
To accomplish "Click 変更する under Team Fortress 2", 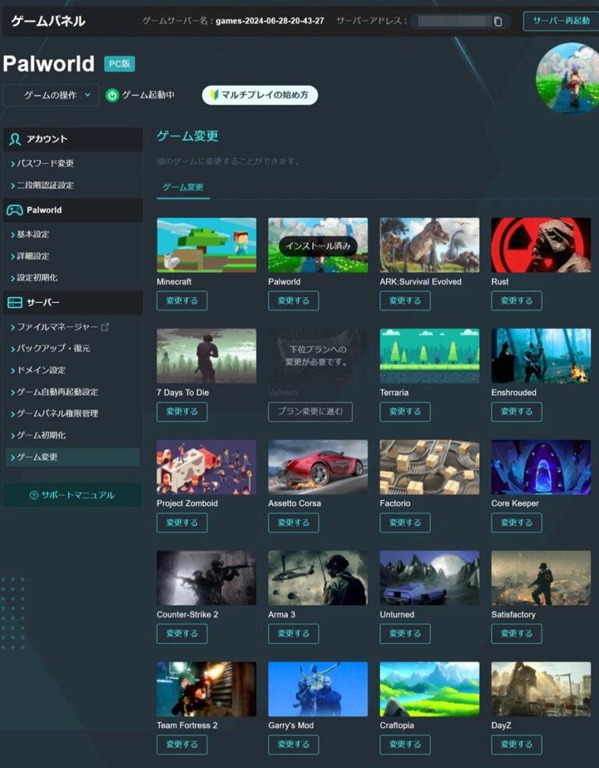I will pos(182,745).
